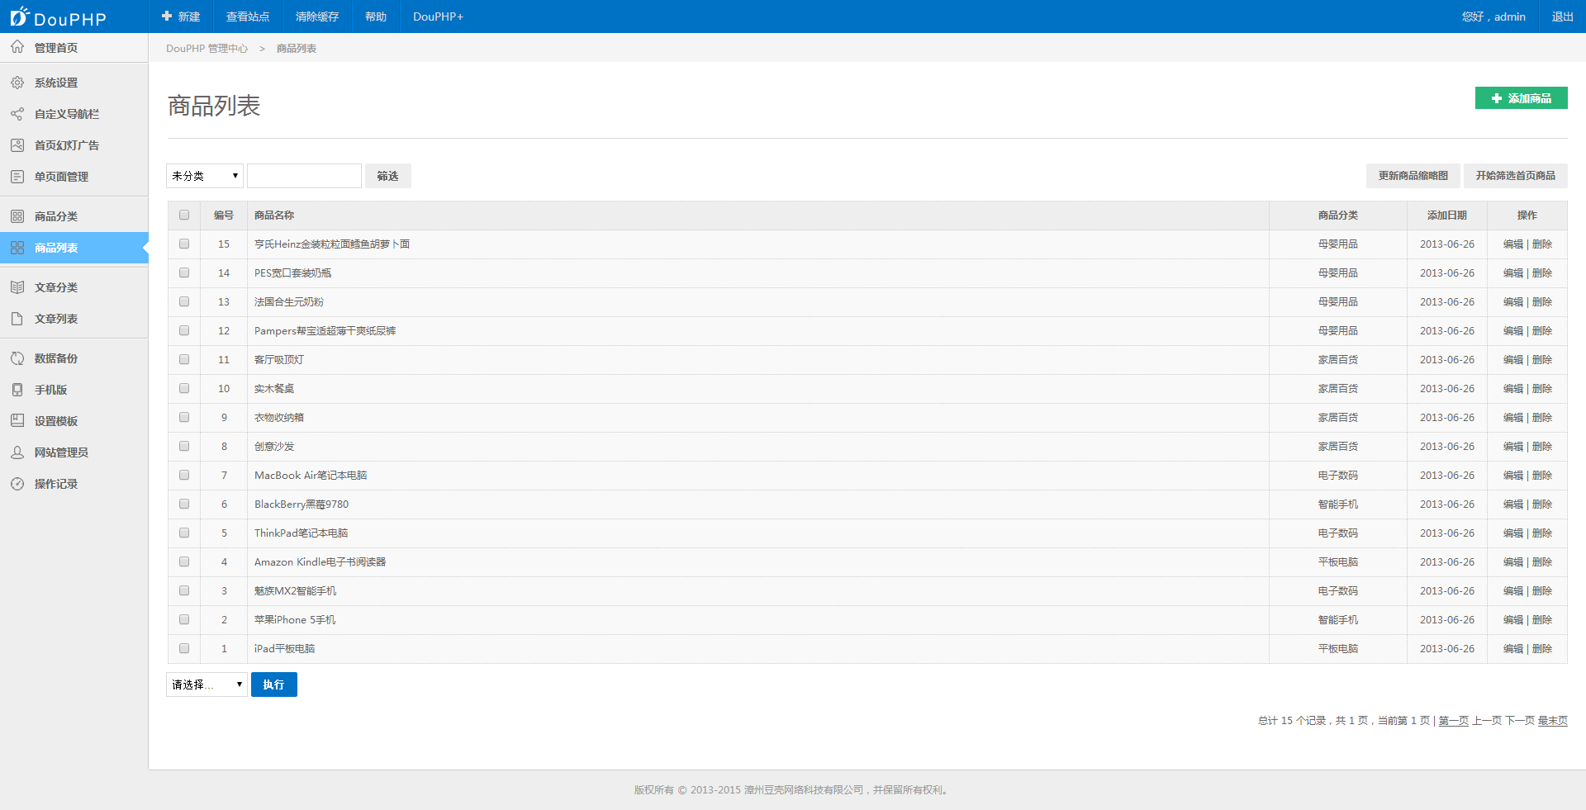The image size is (1586, 810).
Task: Click the plus icon in 新建 menu
Action: 167,17
